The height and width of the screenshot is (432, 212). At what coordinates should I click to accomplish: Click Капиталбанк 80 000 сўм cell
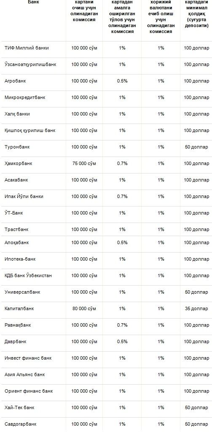coord(84,309)
